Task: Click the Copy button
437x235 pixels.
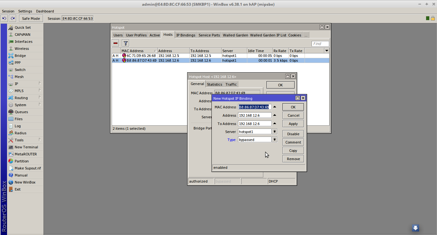Action: (x=293, y=151)
